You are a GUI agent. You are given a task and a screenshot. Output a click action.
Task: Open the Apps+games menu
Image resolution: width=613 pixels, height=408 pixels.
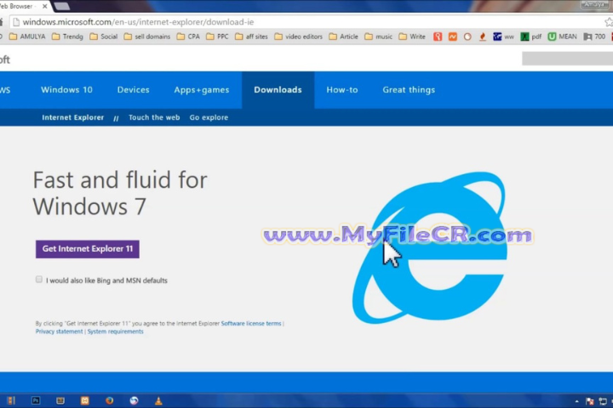(x=202, y=90)
